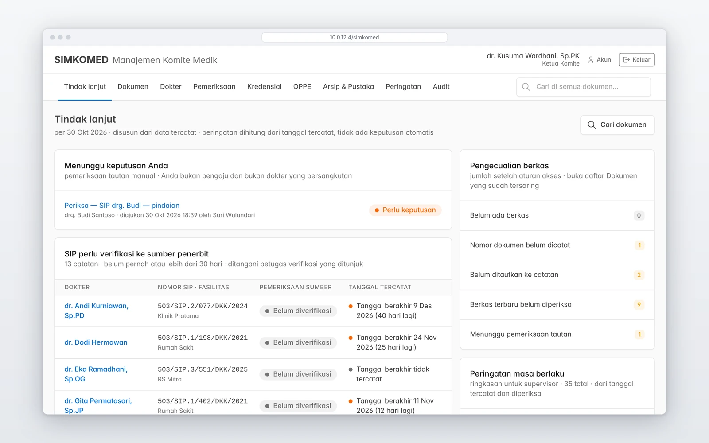Open dr. Andi Kurniawan, Sp.PD profile link

pos(96,311)
